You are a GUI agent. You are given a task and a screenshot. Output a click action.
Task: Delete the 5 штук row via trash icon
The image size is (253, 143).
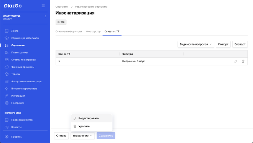[x=243, y=61]
